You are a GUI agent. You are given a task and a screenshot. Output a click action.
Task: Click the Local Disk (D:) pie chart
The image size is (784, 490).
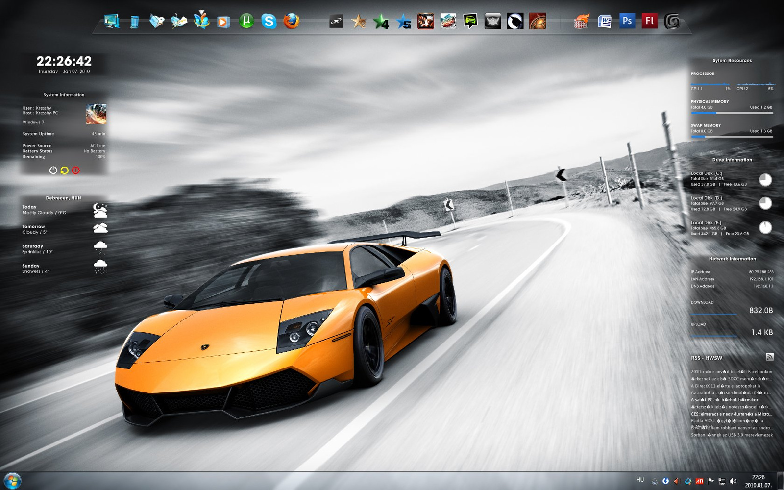point(765,203)
